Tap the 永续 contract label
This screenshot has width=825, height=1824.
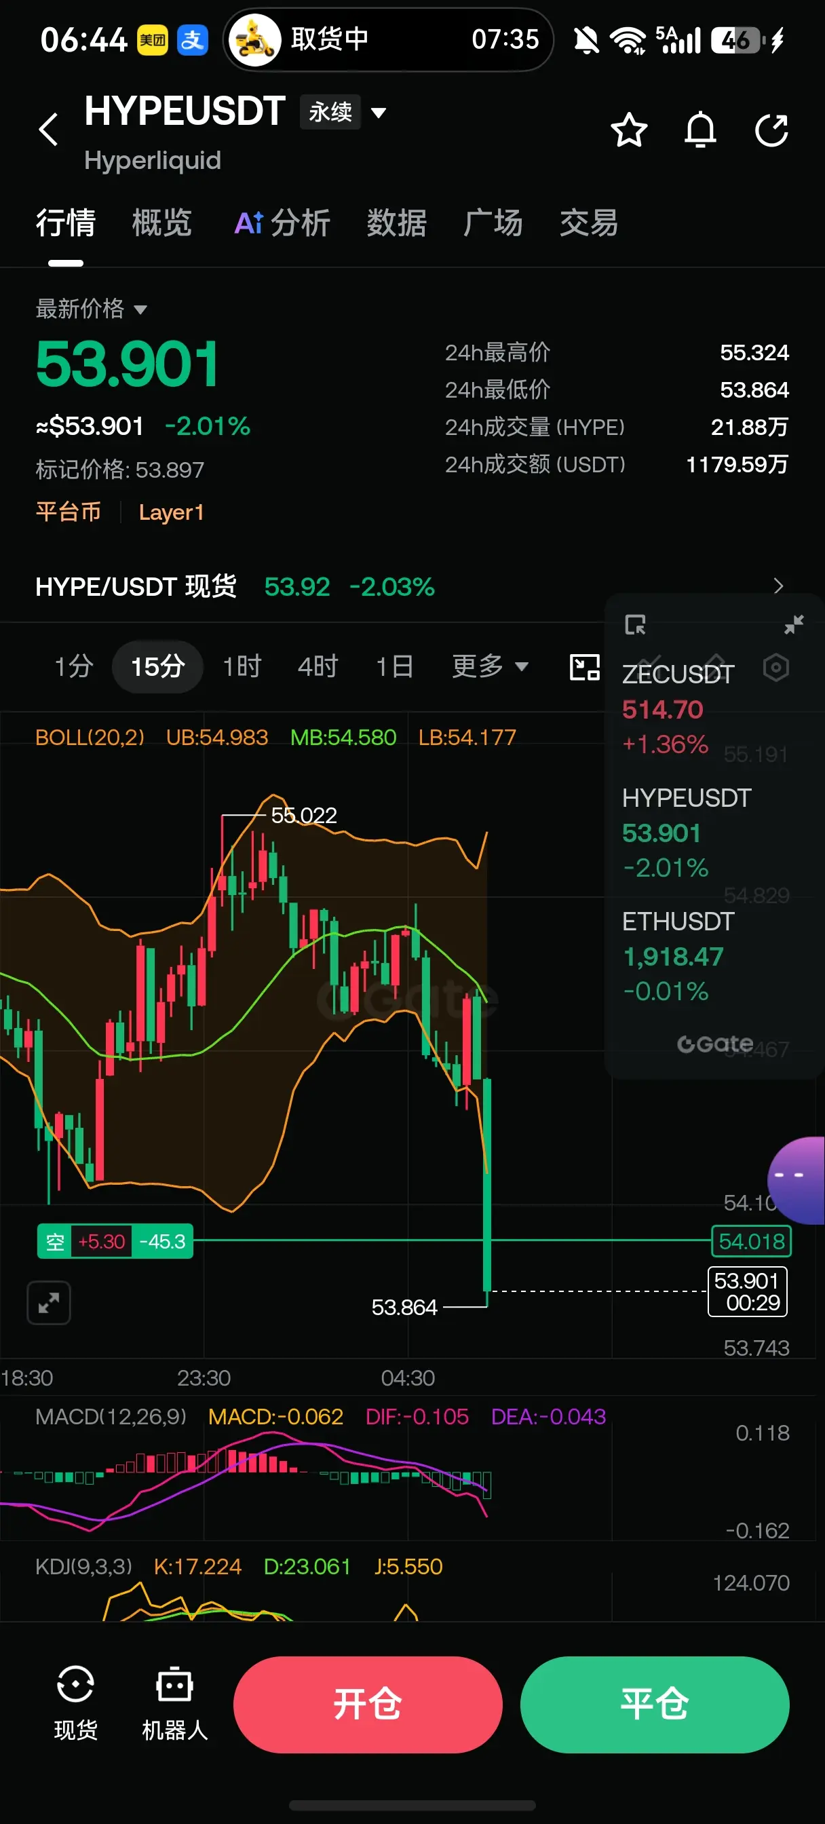click(330, 112)
